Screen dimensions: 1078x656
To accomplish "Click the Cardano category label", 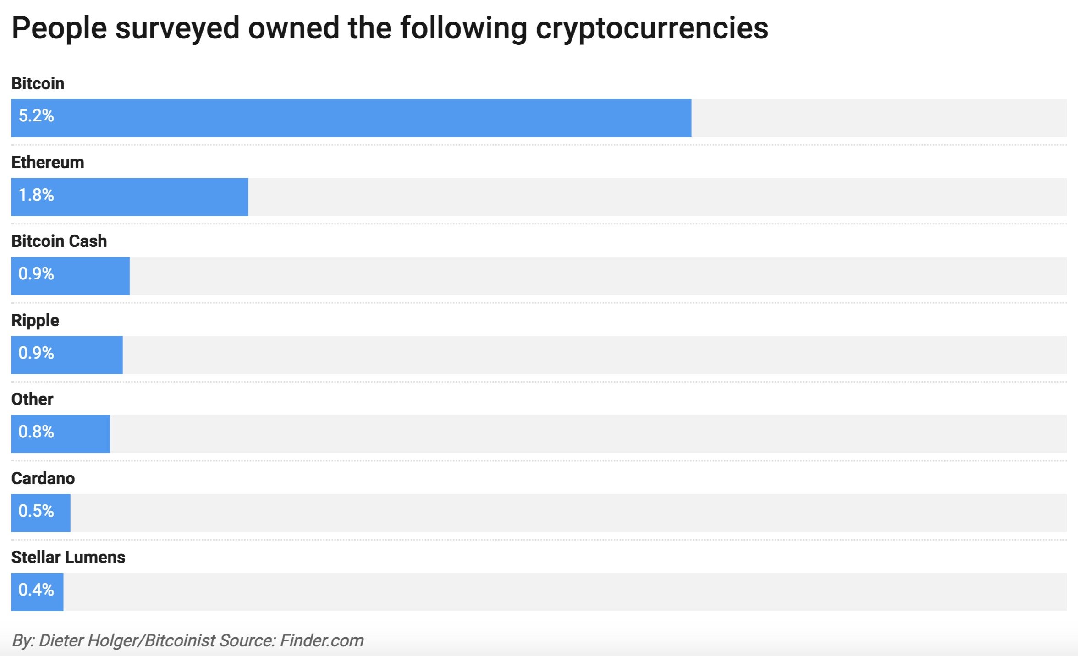I will (x=43, y=478).
